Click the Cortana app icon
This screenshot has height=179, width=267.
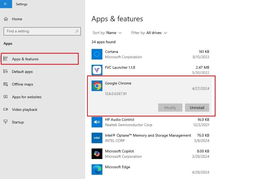click(97, 54)
